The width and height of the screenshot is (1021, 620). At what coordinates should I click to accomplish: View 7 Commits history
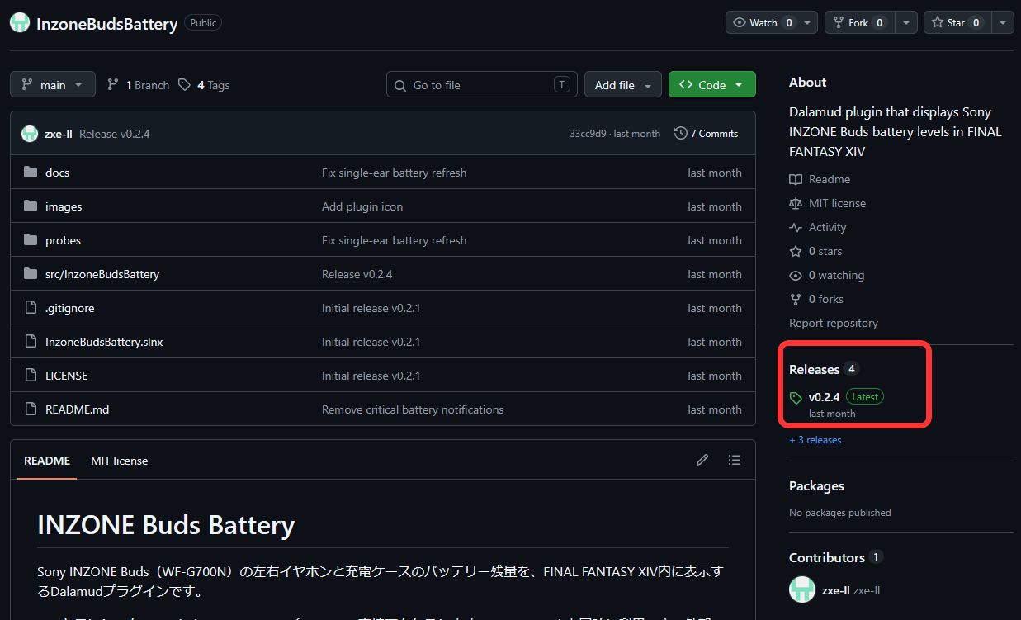707,134
